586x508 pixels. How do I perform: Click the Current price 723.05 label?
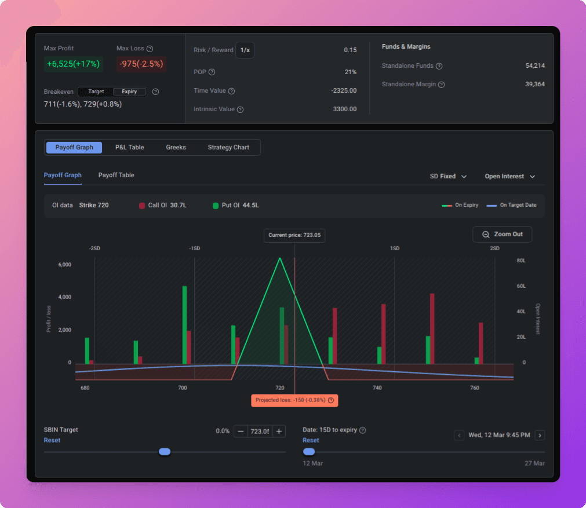point(294,235)
